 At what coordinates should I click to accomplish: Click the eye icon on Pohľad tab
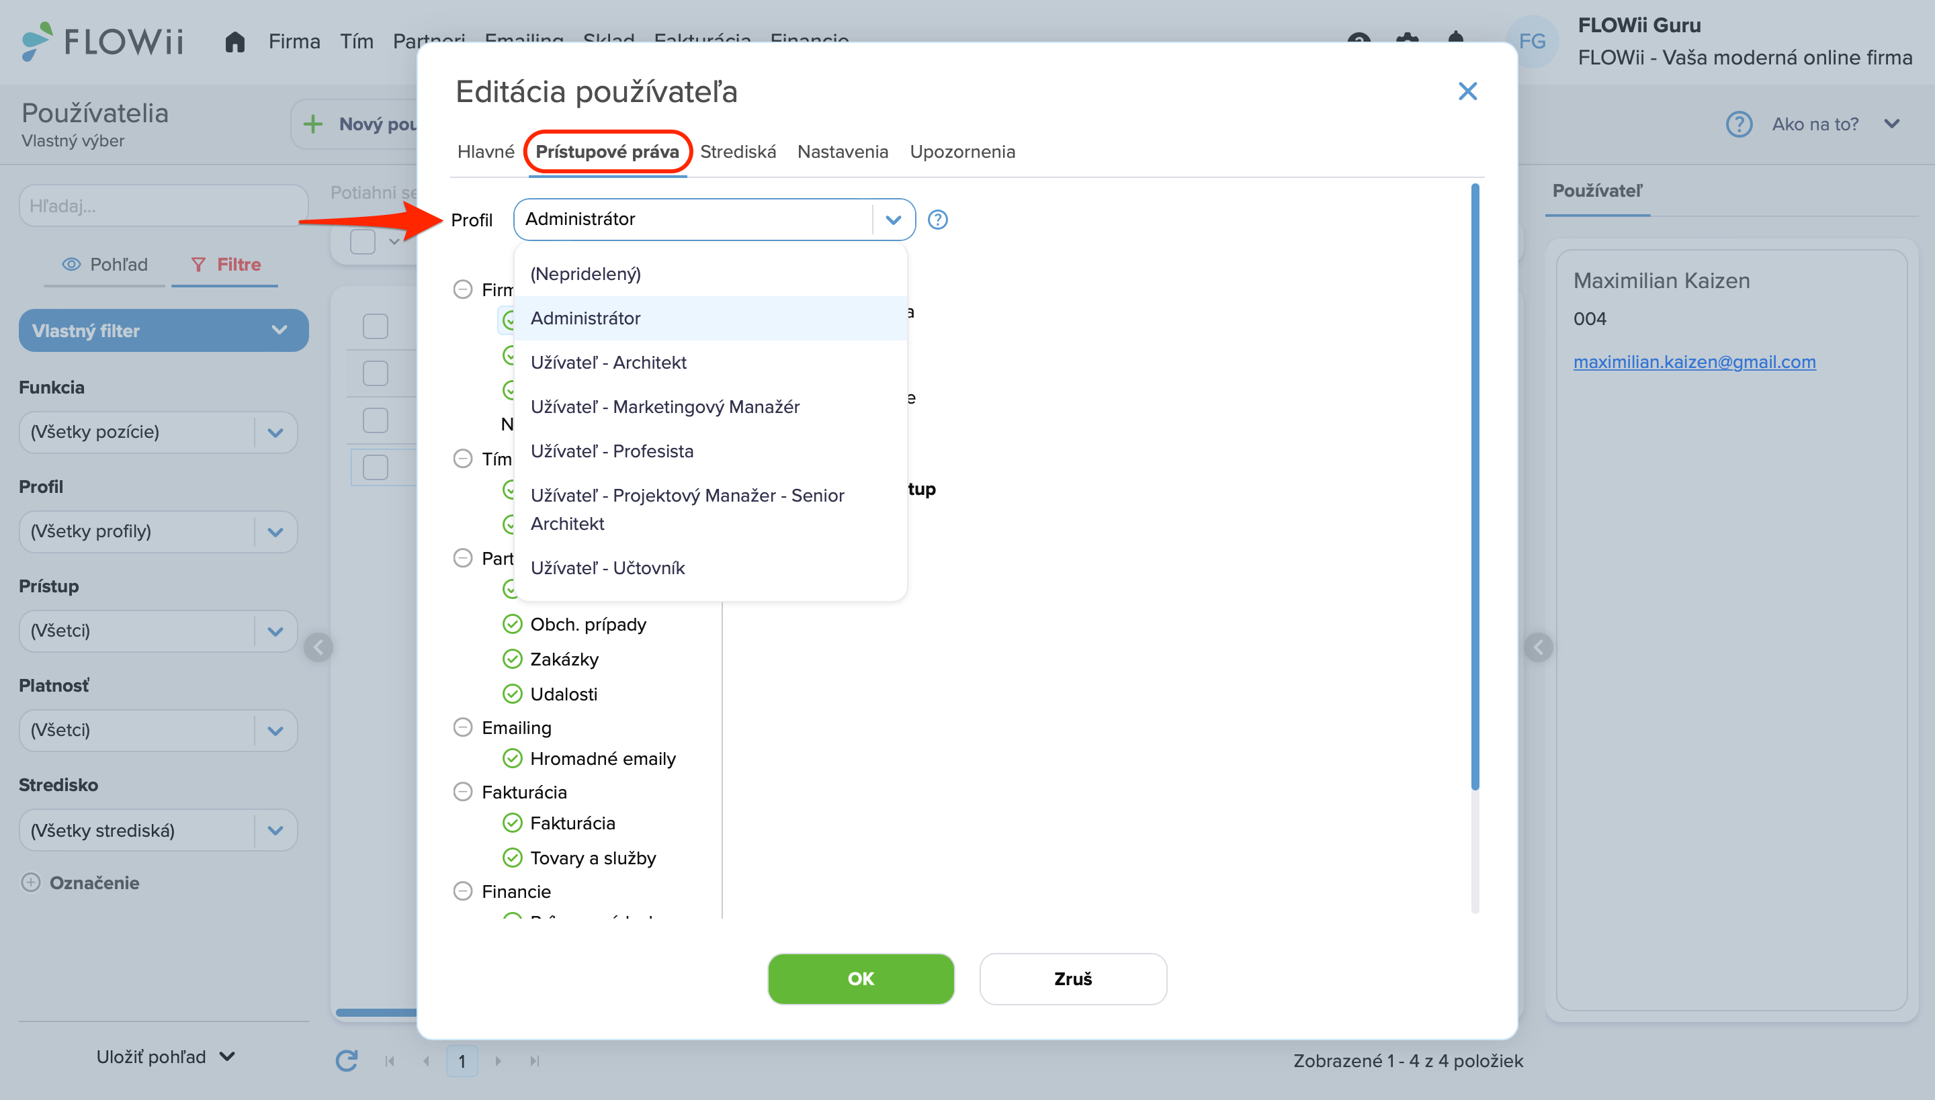(x=71, y=265)
